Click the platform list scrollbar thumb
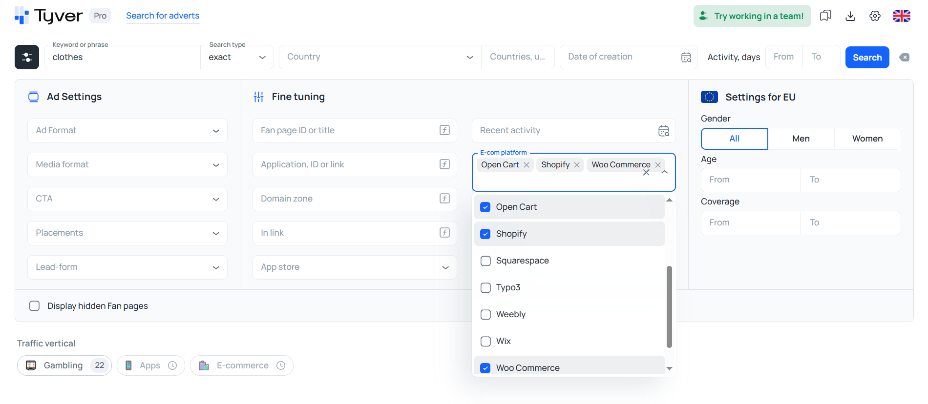The image size is (928, 404). point(669,307)
